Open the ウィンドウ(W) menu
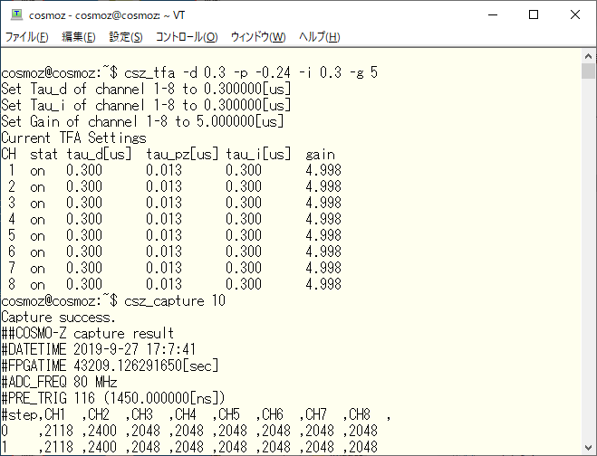The image size is (597, 456). pos(258,37)
